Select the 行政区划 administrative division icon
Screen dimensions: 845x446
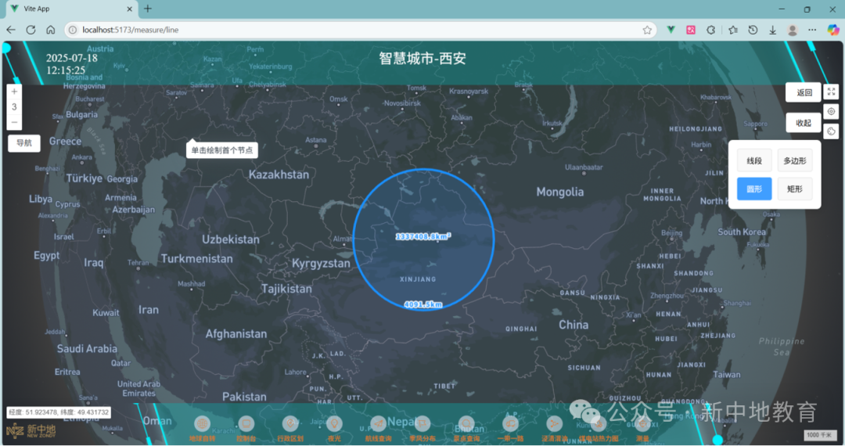[290, 424]
